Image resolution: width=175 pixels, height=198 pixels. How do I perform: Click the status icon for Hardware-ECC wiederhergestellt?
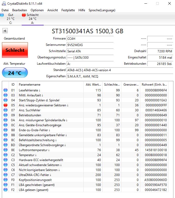tap(5, 160)
